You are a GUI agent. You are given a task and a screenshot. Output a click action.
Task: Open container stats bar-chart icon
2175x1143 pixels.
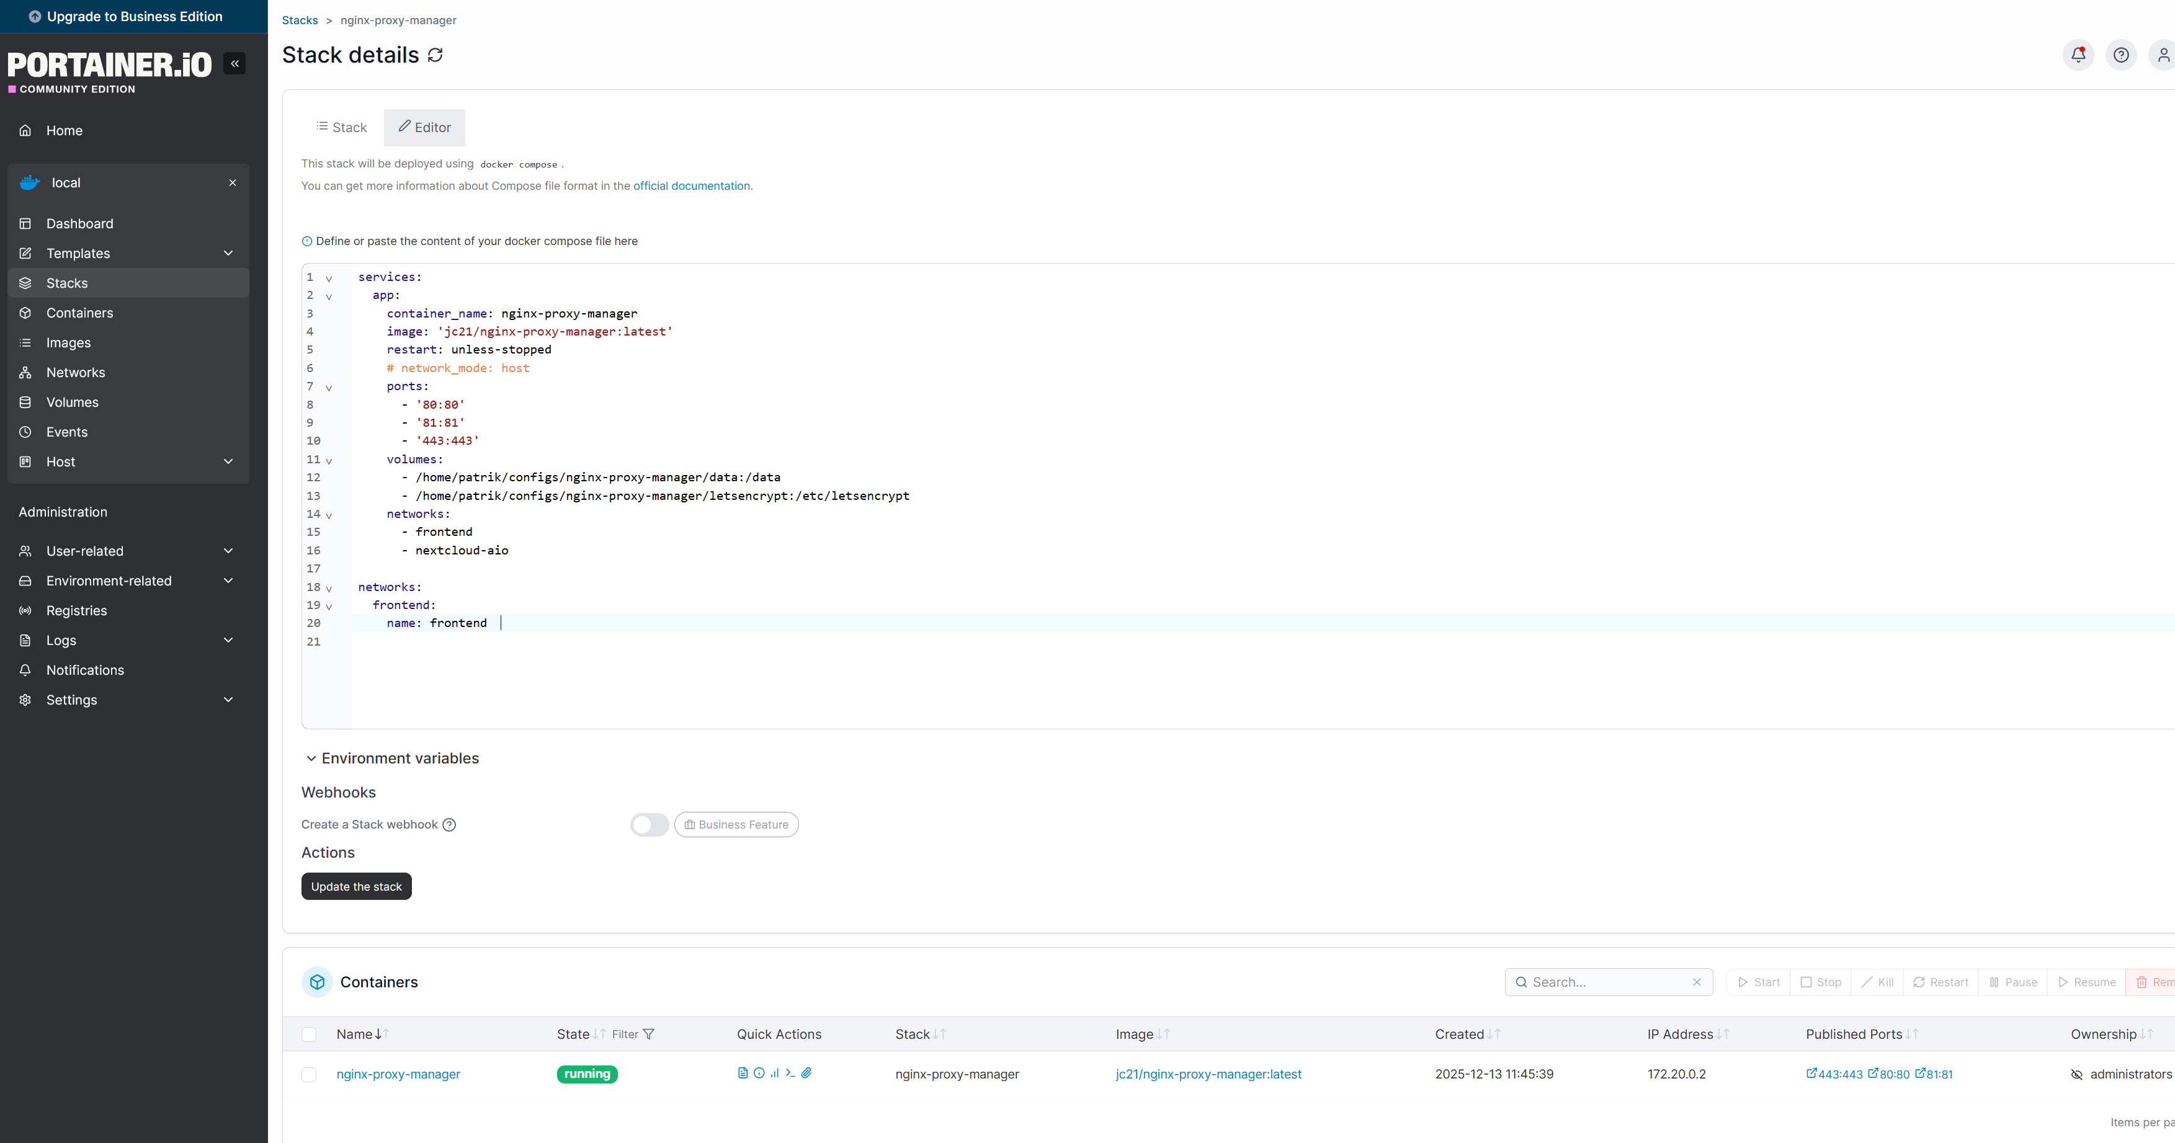point(774,1073)
